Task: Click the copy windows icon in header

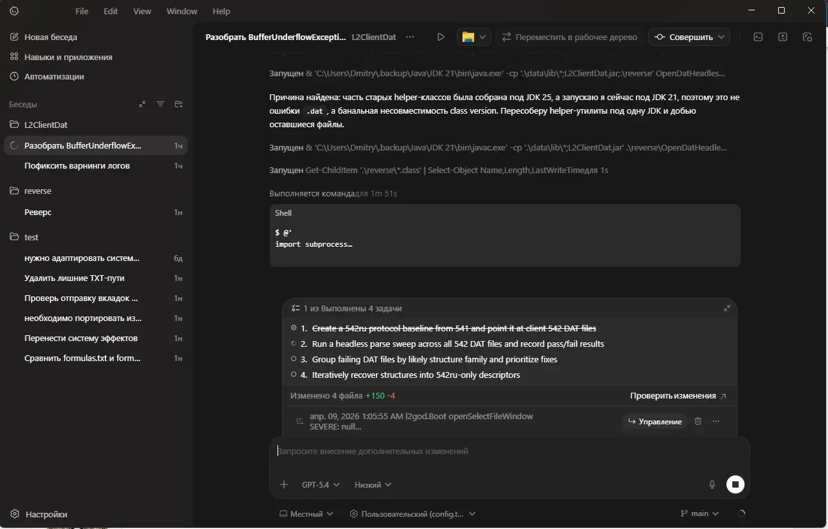Action: coord(807,37)
